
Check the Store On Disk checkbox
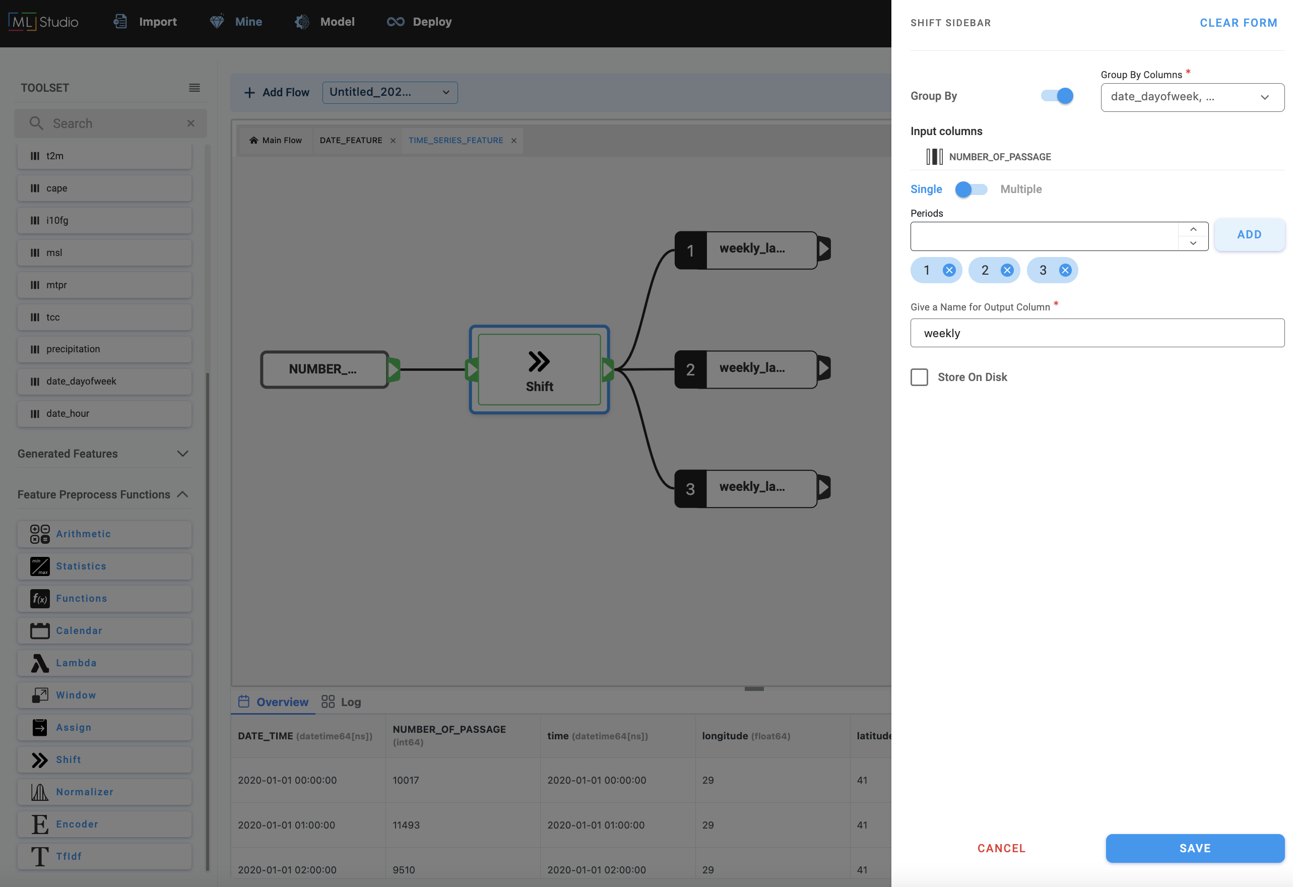coord(919,377)
